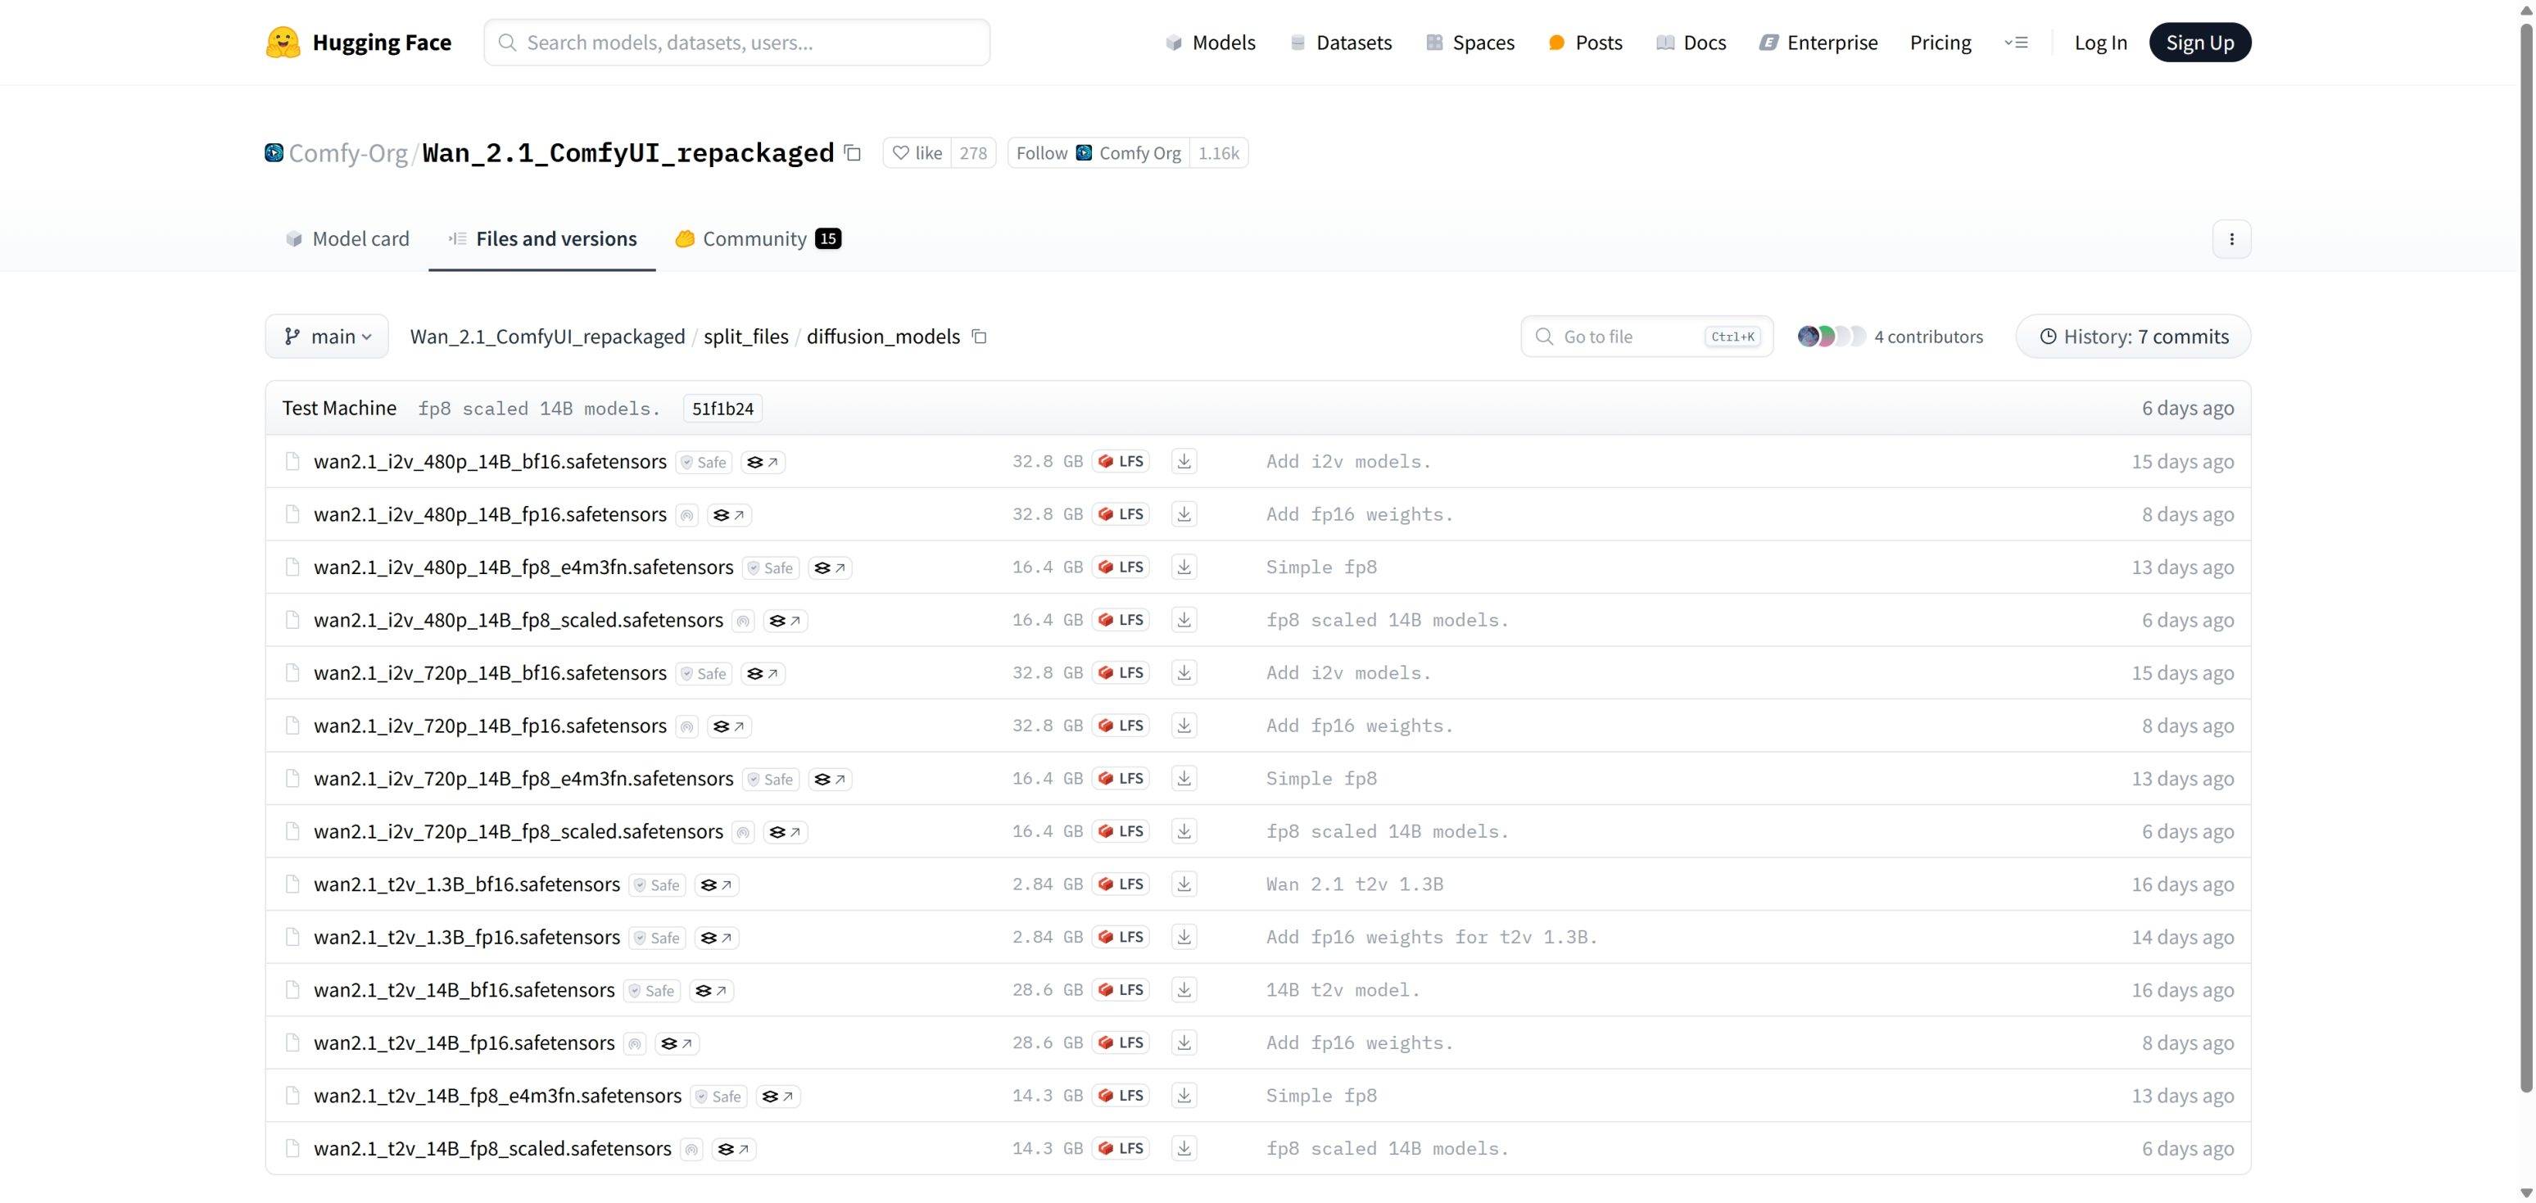Open wan2.1_i2v_720p_14B_fp8_e4m3fn.safetensors file link
This screenshot has width=2536, height=1203.
coord(523,779)
